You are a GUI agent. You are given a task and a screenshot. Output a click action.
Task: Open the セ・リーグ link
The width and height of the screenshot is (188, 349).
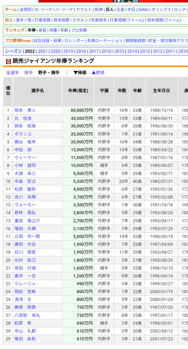[x=43, y=10]
